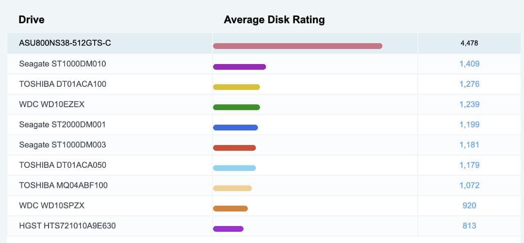Click TOSHIBA DT01ACA050 drive name
Screen dimensions: 524x243
pyautogui.click(x=63, y=165)
